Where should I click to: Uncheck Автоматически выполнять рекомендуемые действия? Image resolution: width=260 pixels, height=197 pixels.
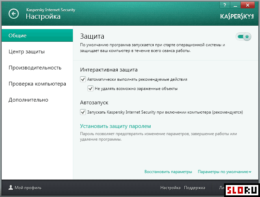[83, 79]
